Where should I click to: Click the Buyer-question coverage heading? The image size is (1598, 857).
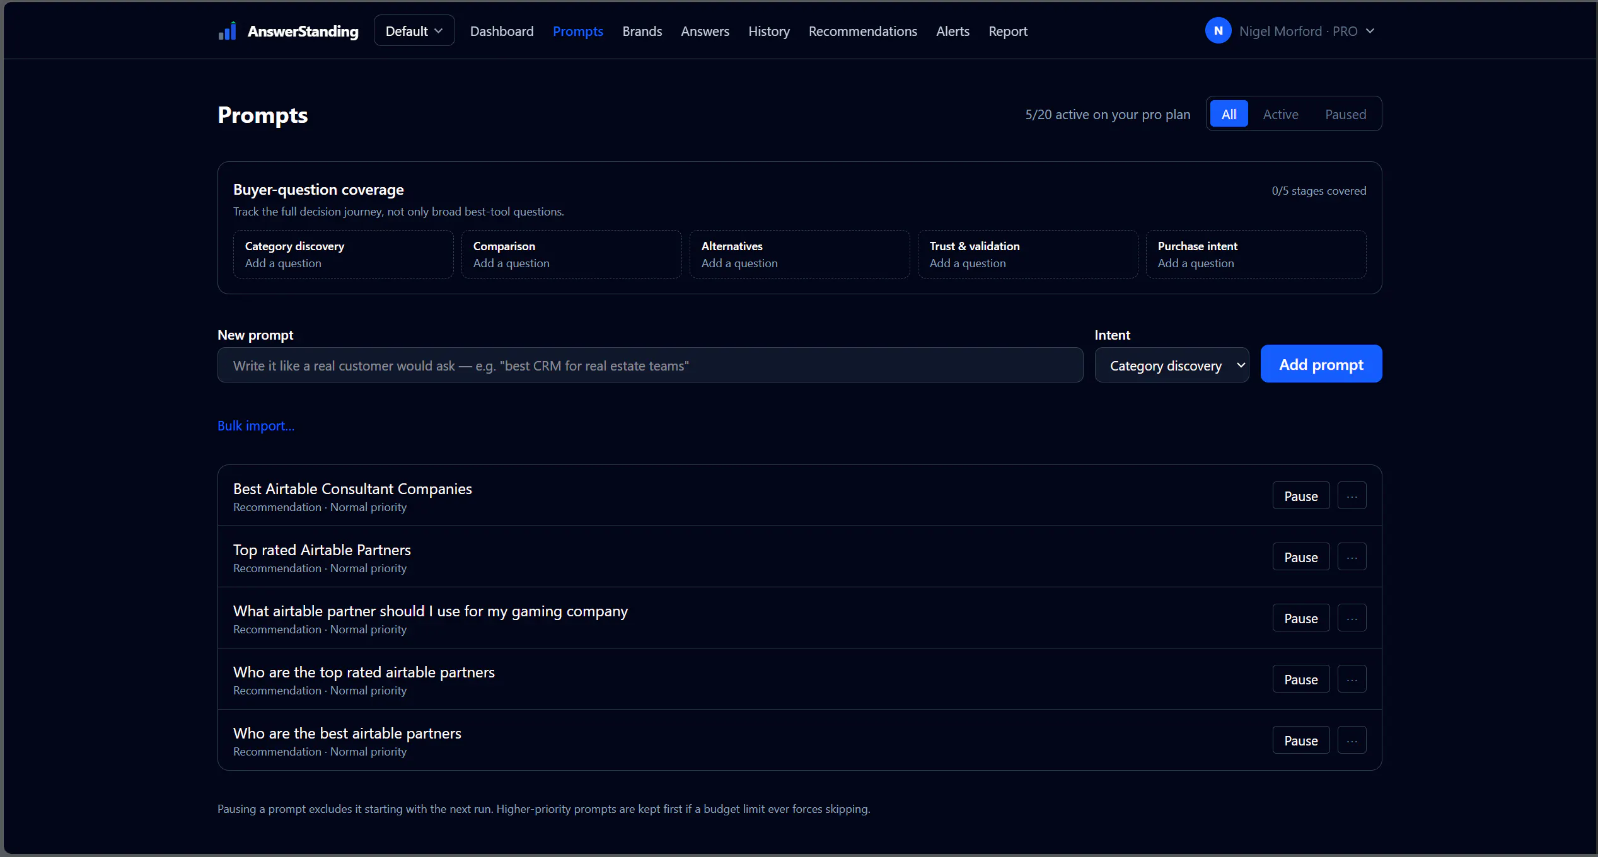click(x=318, y=189)
